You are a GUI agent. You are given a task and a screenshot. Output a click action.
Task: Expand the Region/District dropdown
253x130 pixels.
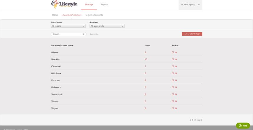tap(68, 26)
